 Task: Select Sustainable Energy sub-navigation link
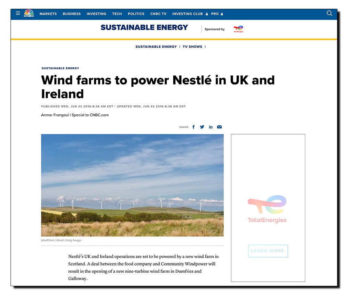(156, 47)
